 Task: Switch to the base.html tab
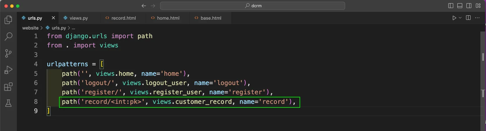(211, 18)
